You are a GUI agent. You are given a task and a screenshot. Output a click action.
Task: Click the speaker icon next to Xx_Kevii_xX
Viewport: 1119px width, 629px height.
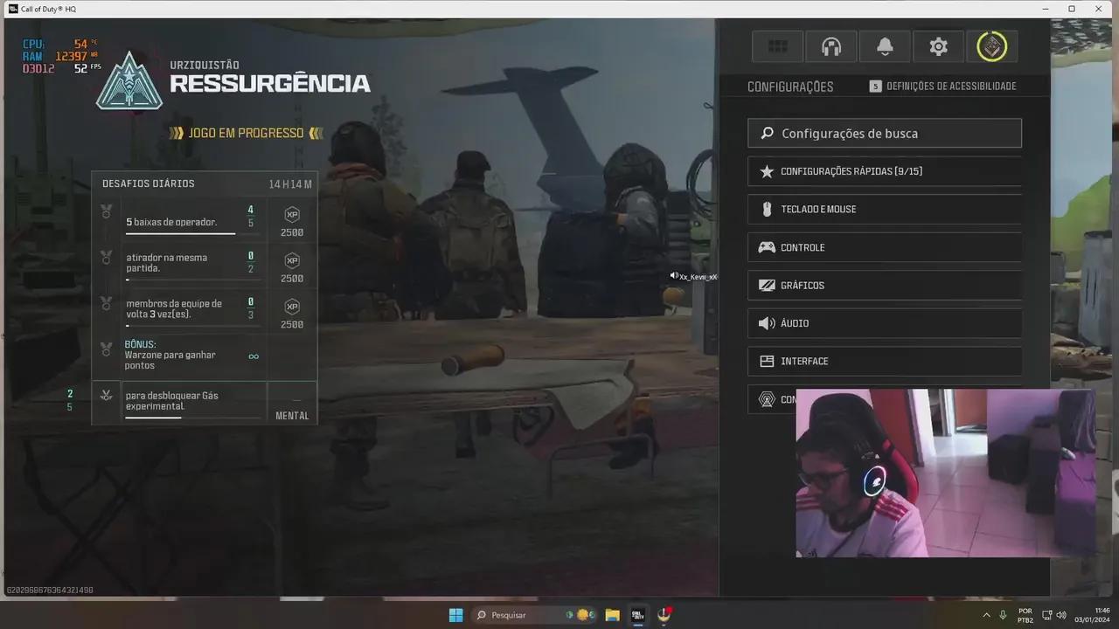click(674, 276)
